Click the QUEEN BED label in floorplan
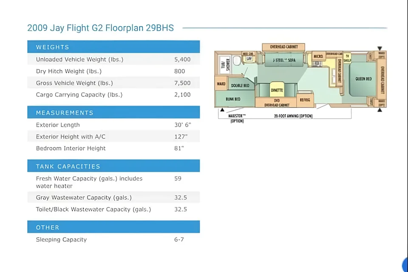The width and height of the screenshot is (408, 272). point(363,79)
